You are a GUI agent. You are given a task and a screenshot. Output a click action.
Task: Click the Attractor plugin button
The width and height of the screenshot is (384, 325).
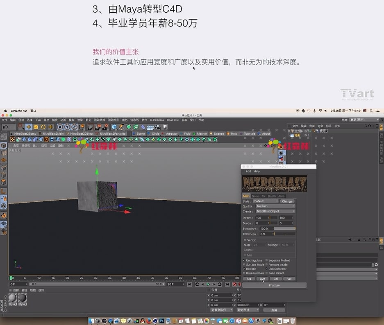[170, 134]
